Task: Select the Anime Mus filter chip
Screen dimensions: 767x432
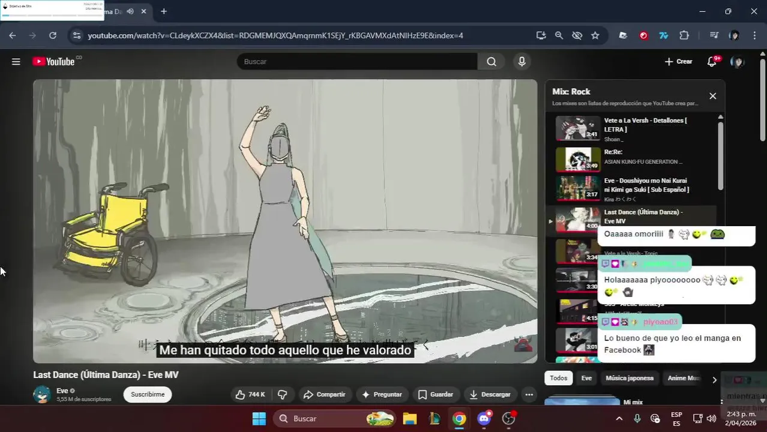Action: (684, 378)
